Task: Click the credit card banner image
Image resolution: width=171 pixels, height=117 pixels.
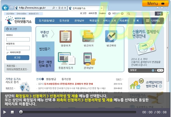Action: 145,47
